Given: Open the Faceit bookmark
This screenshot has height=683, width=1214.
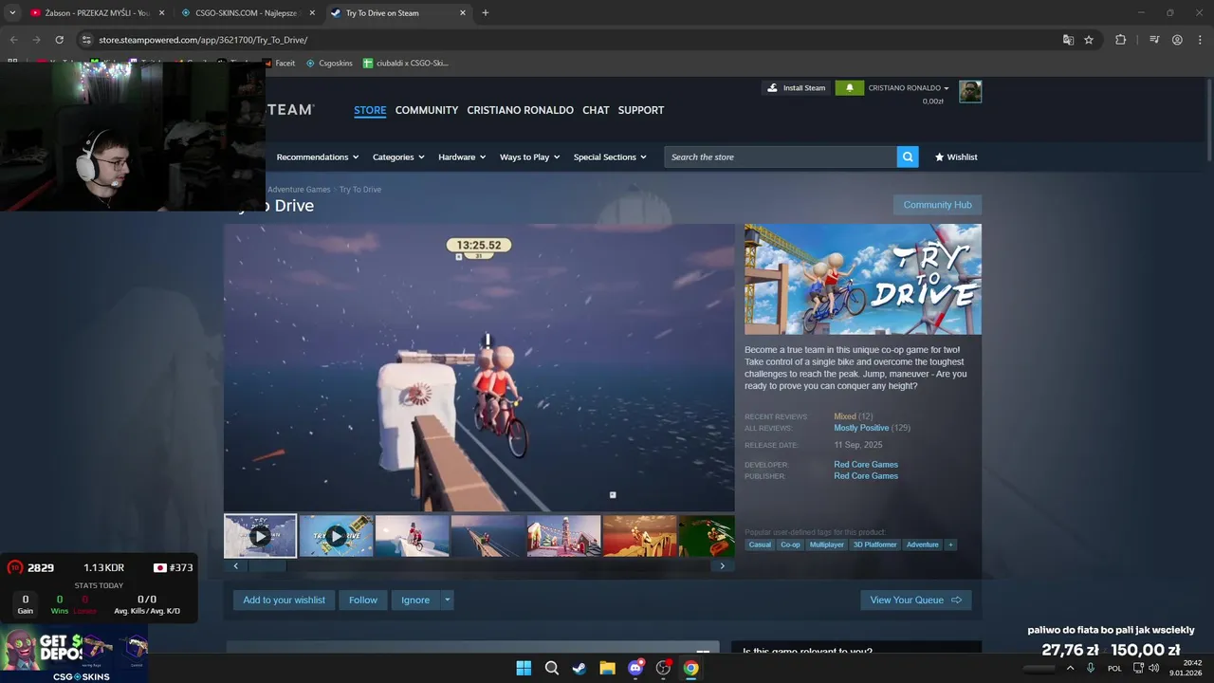Looking at the screenshot, I should (279, 64).
